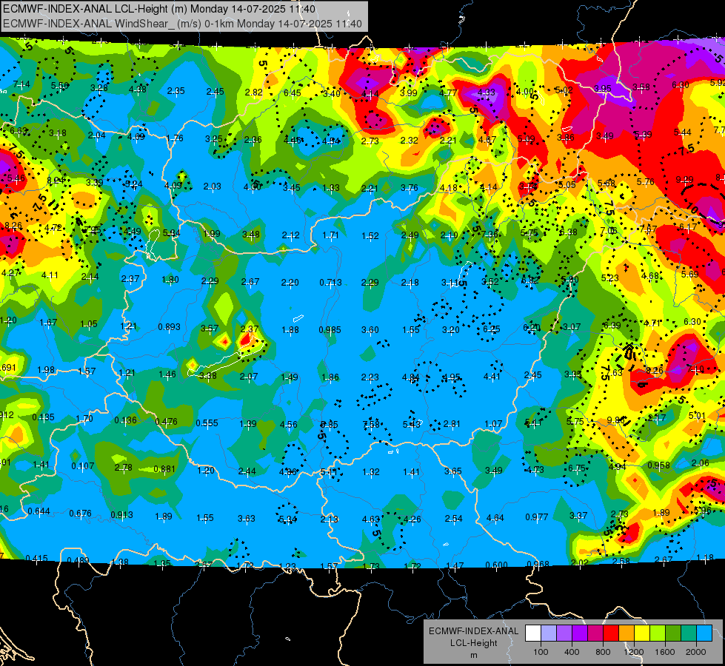The image size is (725, 666).
Task: Click the wind shear value 0.977
Action: pos(537,517)
